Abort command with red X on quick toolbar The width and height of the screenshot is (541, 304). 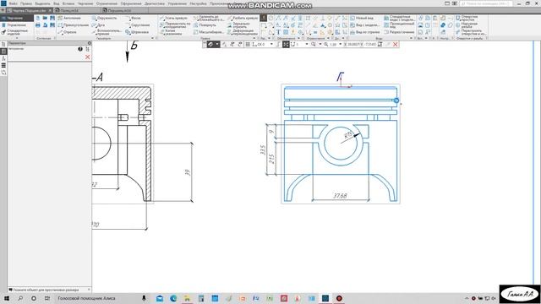[x=396, y=45]
